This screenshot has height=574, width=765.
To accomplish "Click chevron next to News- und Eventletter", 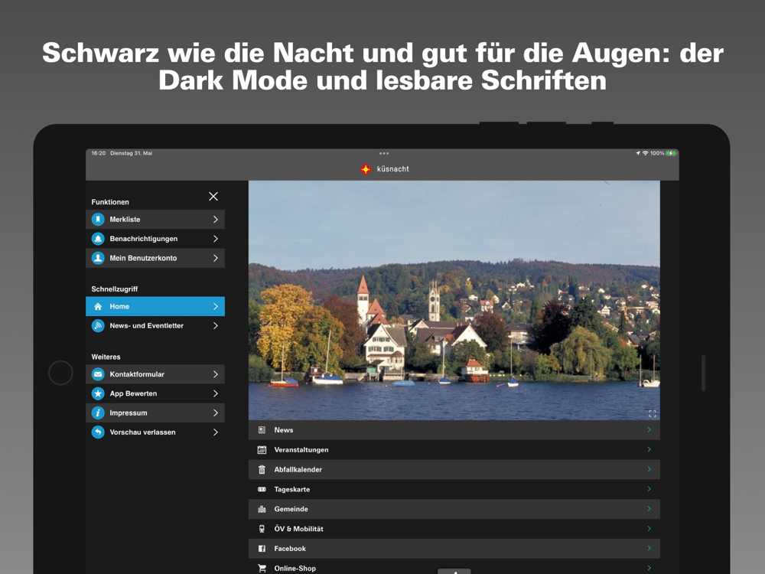I will pos(216,325).
